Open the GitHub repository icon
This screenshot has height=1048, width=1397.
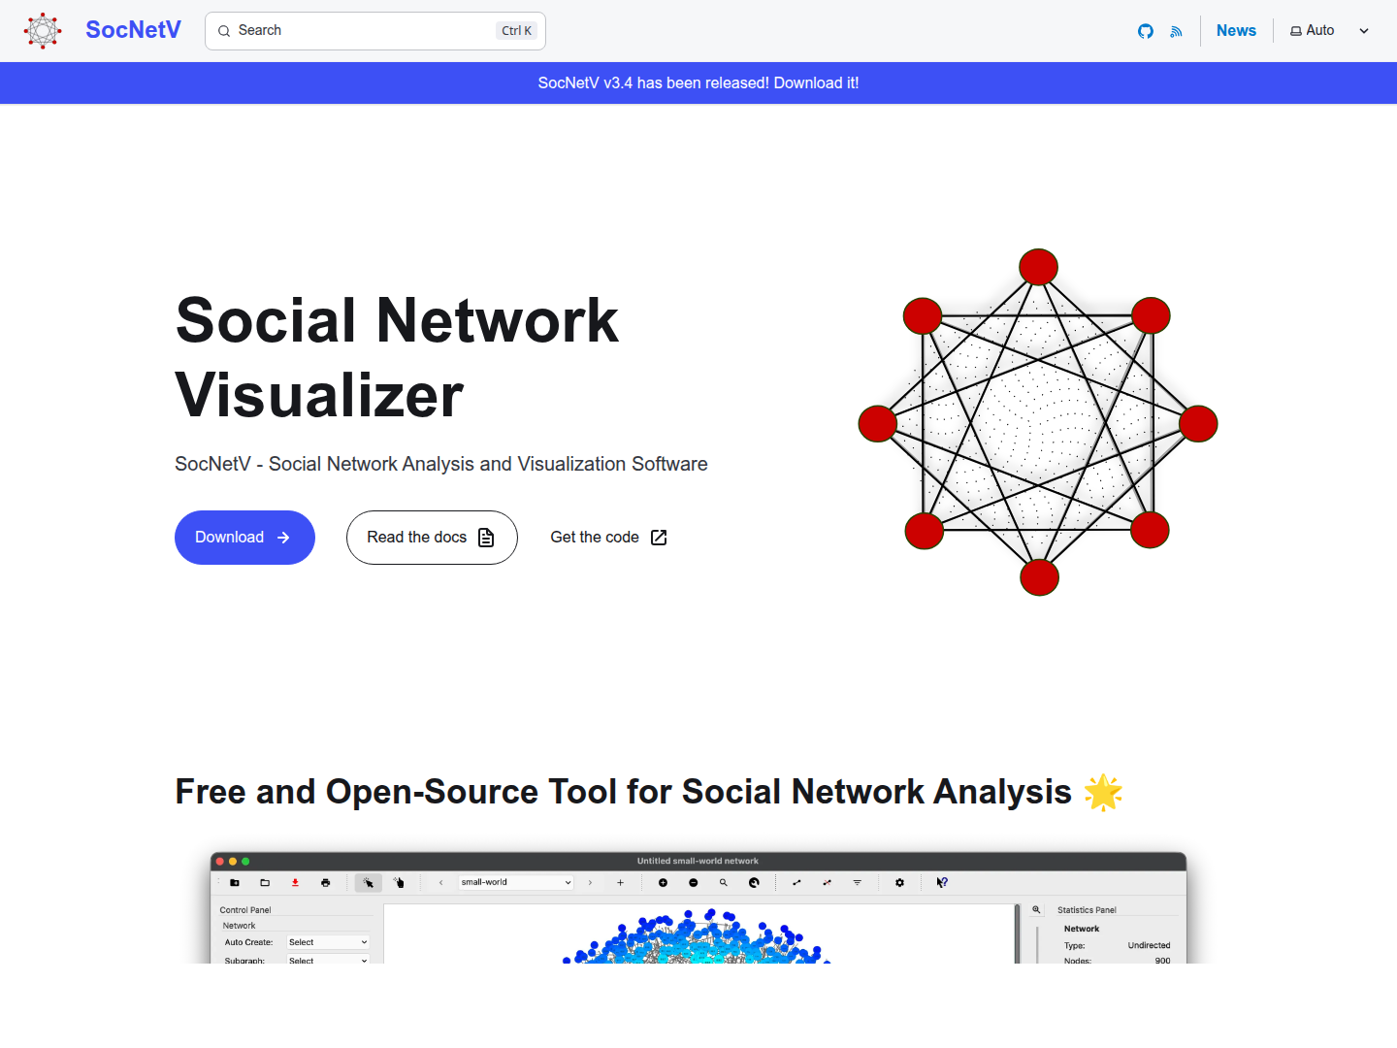[x=1146, y=31]
